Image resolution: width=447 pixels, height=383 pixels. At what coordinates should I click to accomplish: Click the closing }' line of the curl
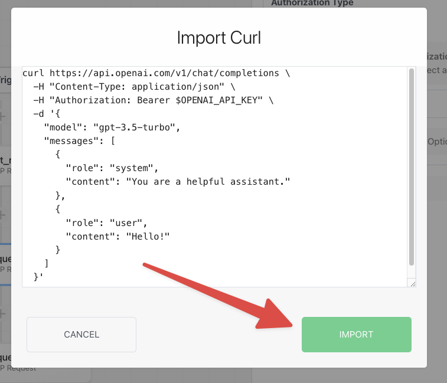click(38, 277)
